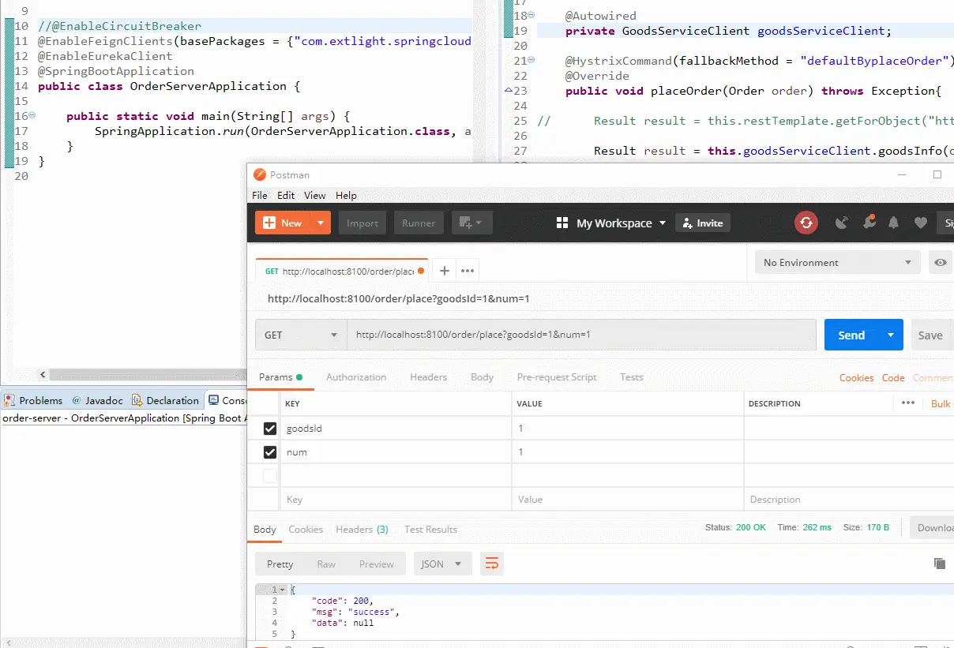The image size is (954, 648).
Task: Open the Help menu in Postman
Action: [346, 195]
